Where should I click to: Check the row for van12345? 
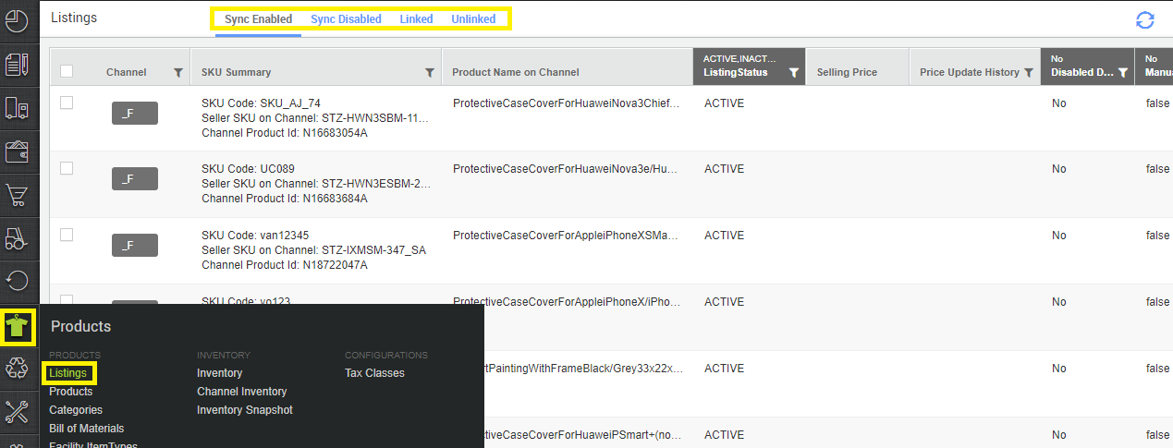click(x=67, y=235)
